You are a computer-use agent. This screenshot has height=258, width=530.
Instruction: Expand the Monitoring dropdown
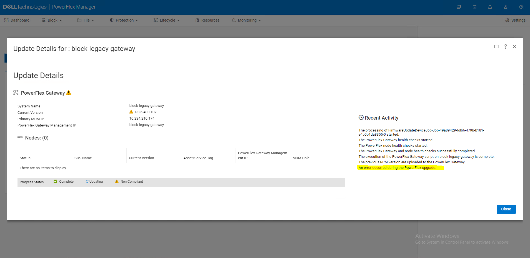click(246, 20)
